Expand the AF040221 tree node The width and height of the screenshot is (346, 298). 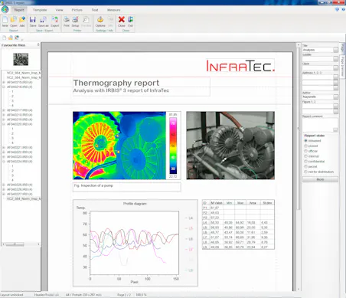[x=4, y=148]
